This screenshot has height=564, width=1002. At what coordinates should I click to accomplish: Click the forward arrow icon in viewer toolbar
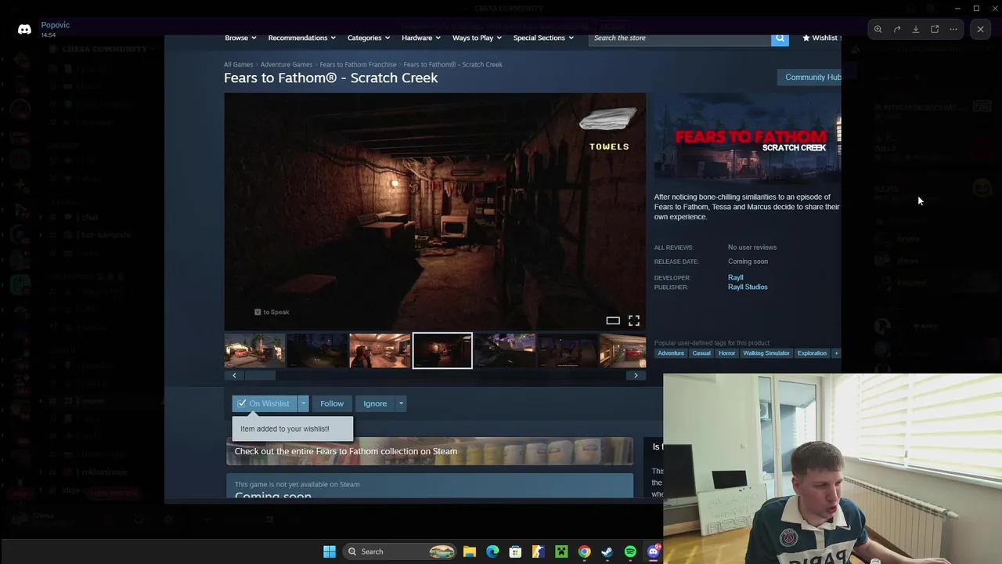click(x=897, y=29)
